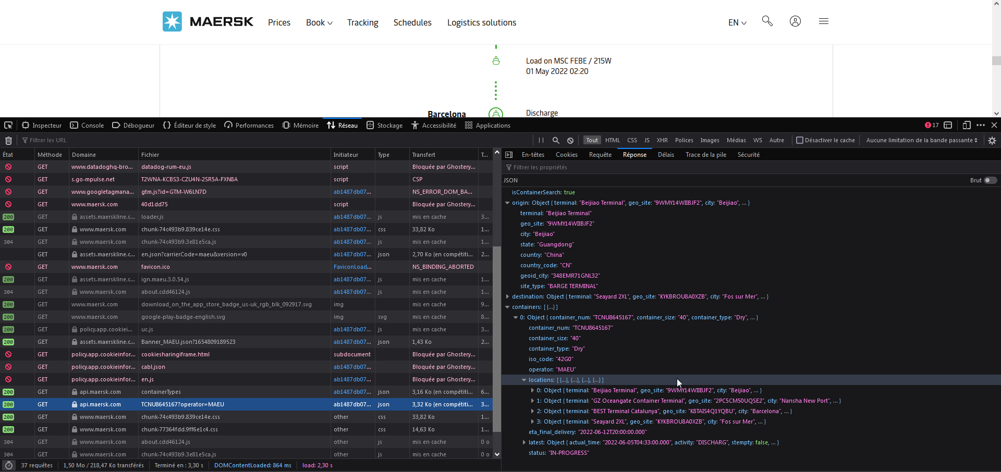Click Filtrer les propriétés field
The width and height of the screenshot is (1001, 472).
pyautogui.click(x=751, y=167)
